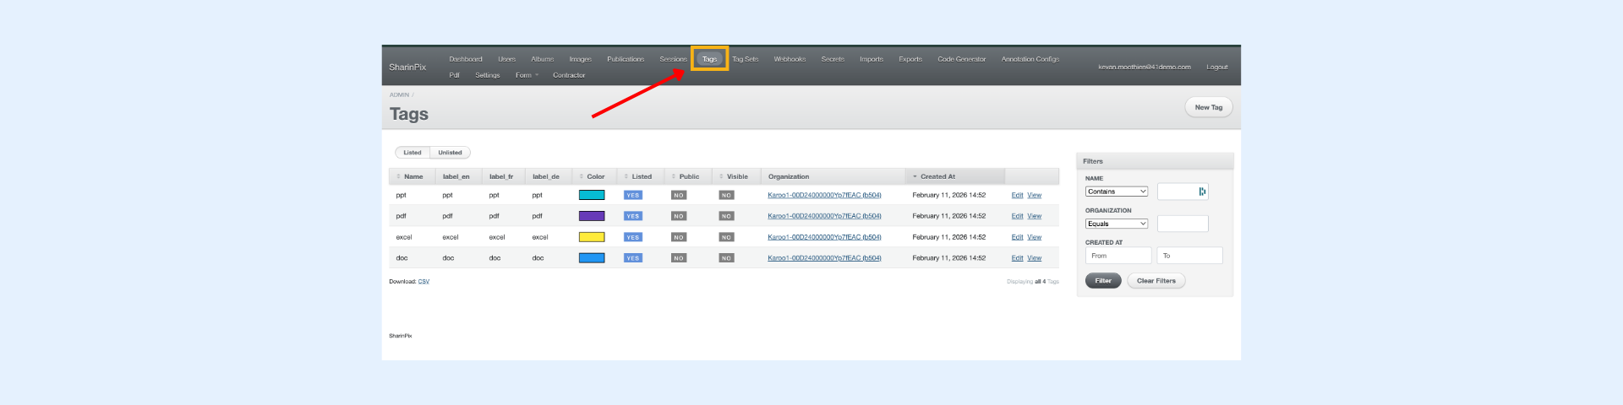Switch to the Unlisted scope toggle
1623x405 pixels.
pyautogui.click(x=450, y=153)
